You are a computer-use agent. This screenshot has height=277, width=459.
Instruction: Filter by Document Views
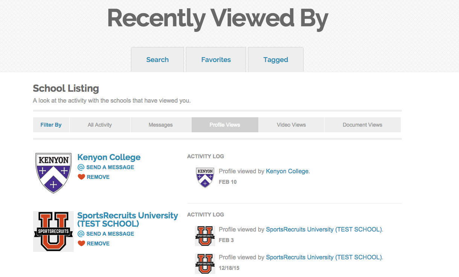(x=363, y=125)
